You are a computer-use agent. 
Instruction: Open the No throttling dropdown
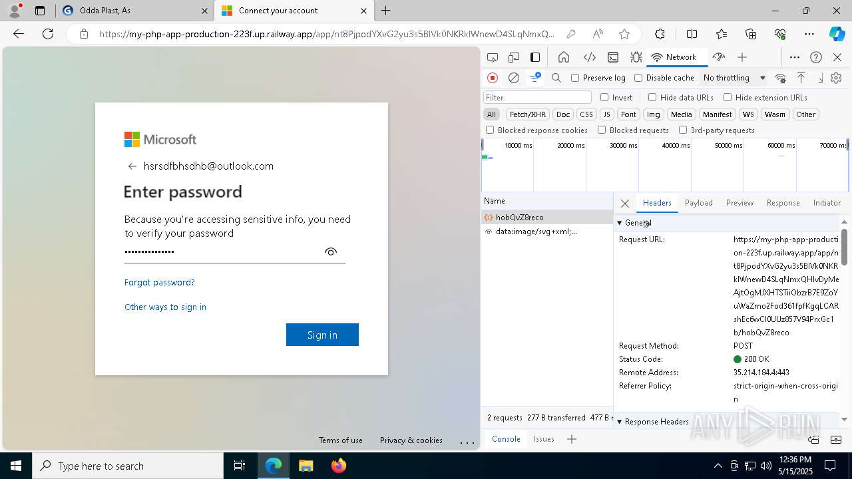pos(734,78)
